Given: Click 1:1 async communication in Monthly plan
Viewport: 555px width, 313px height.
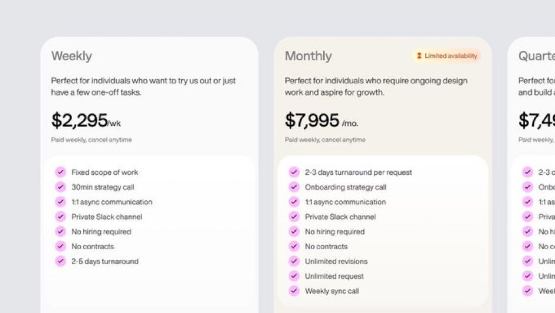Looking at the screenshot, I should click(x=346, y=202).
